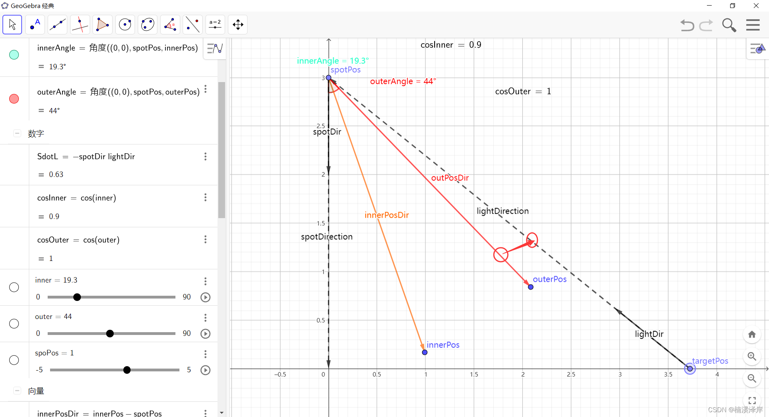Open the main hamburger menu
Image resolution: width=769 pixels, height=417 pixels.
pos(753,25)
